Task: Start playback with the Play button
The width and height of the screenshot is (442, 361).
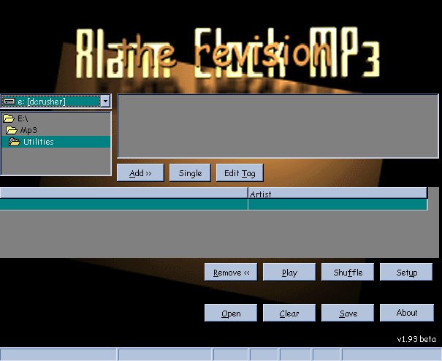Action: [289, 272]
